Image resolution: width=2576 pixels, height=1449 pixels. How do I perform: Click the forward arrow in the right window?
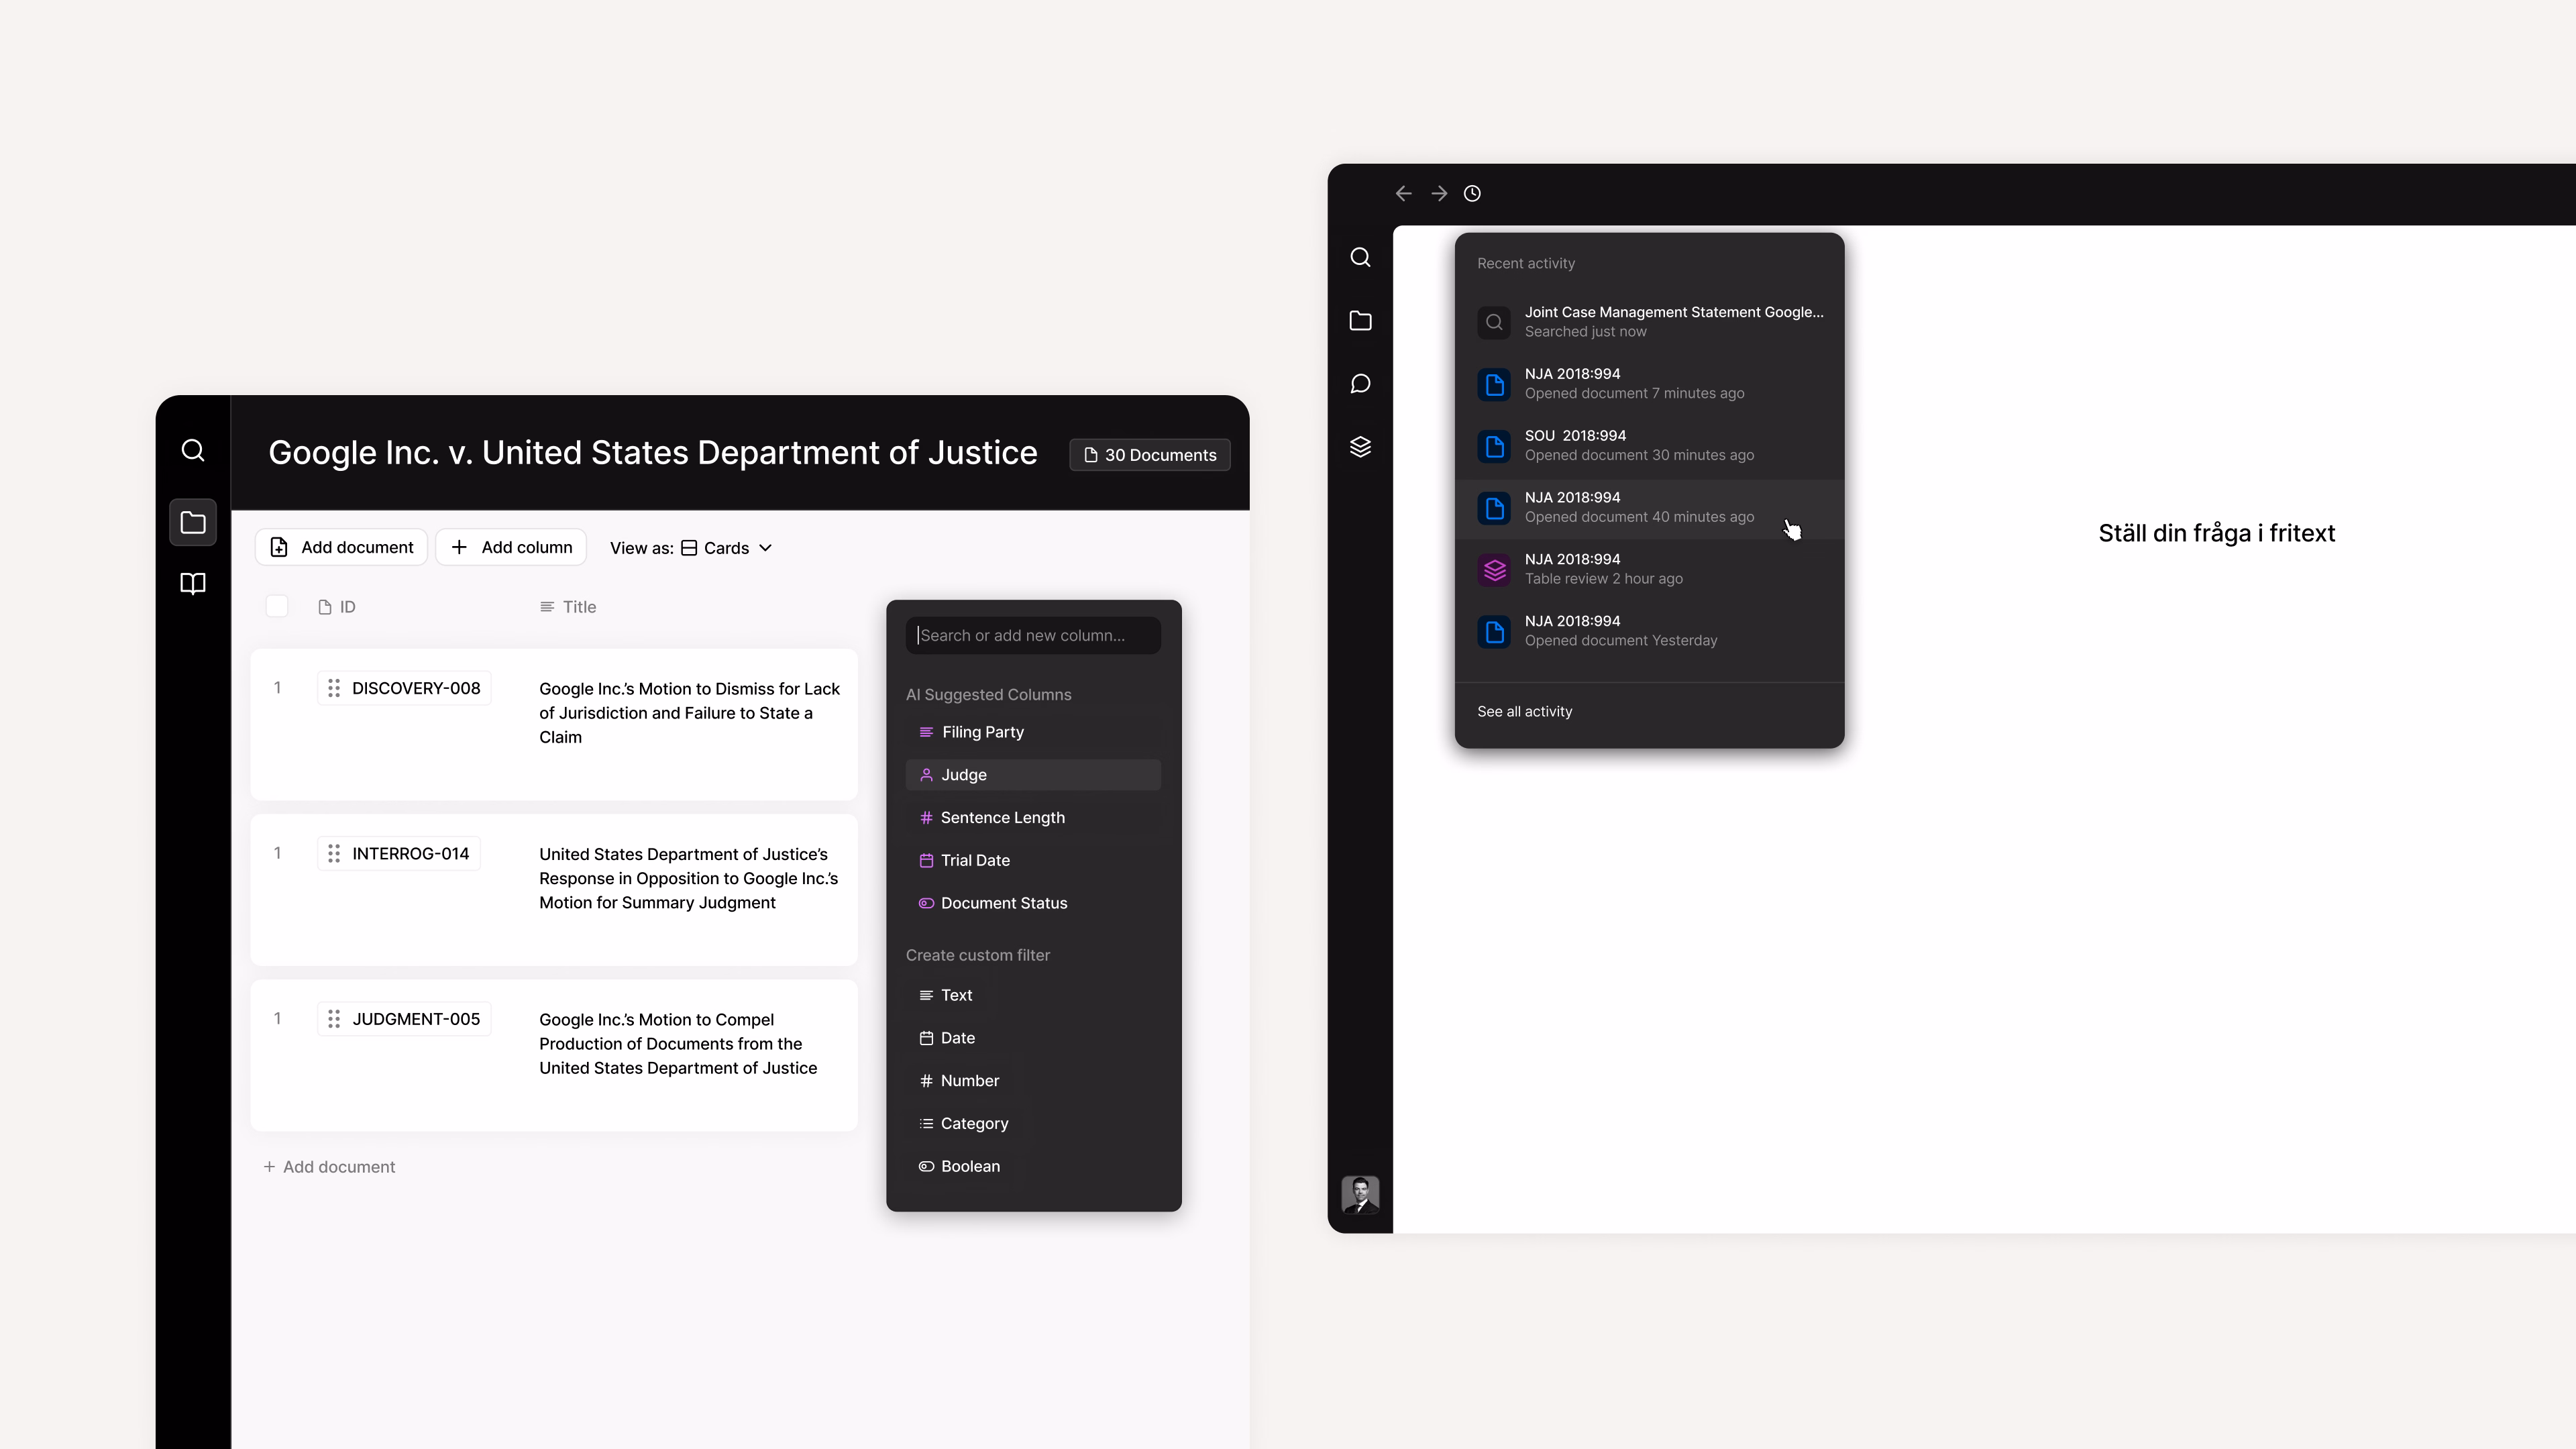tap(1439, 193)
